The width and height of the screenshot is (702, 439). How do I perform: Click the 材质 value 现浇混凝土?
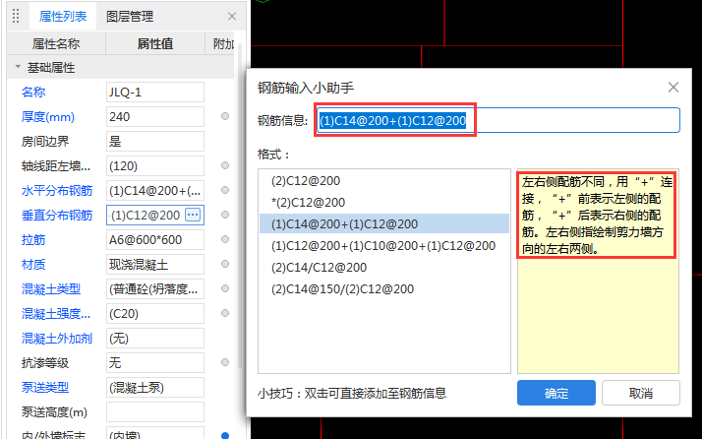[x=155, y=264]
